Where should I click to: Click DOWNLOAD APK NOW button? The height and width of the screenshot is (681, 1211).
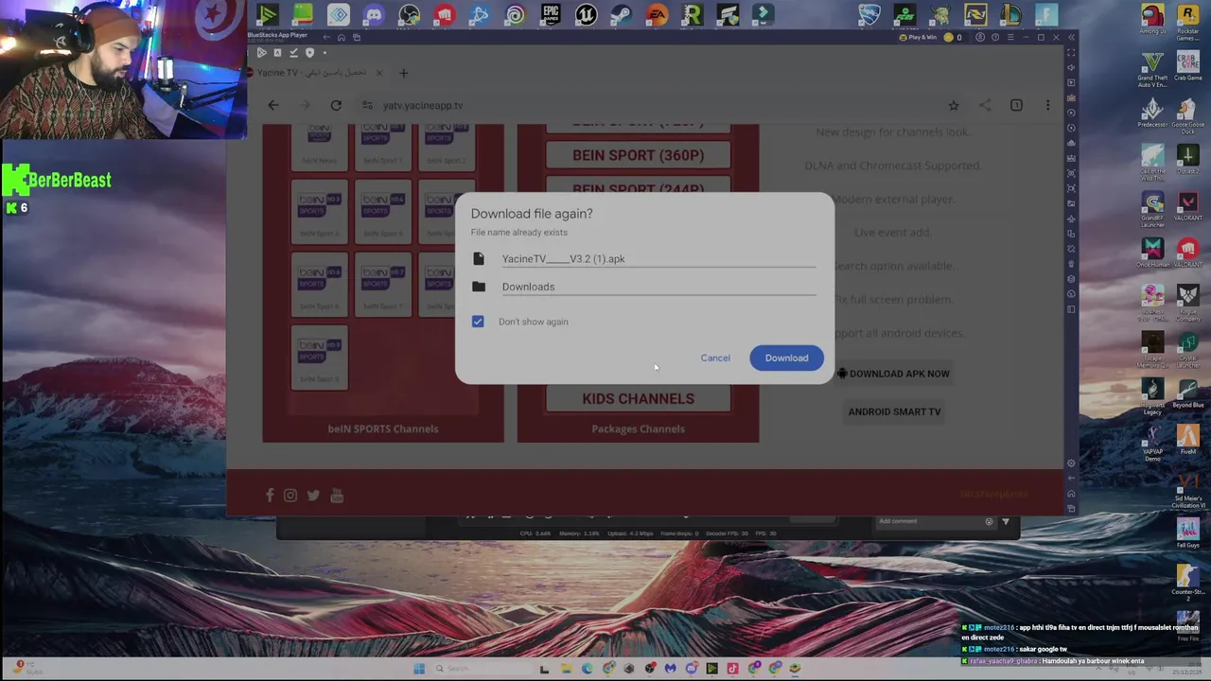(893, 374)
